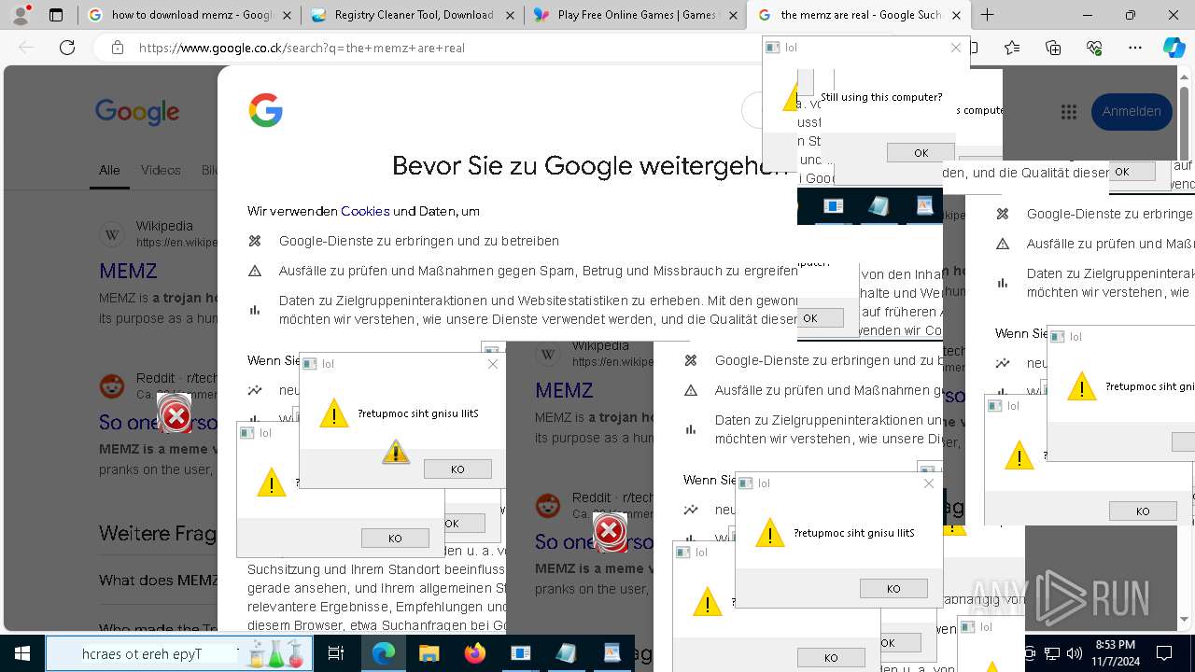The width and height of the screenshot is (1195, 672).
Task: Open Edge tab actions menu
Action: (56, 15)
